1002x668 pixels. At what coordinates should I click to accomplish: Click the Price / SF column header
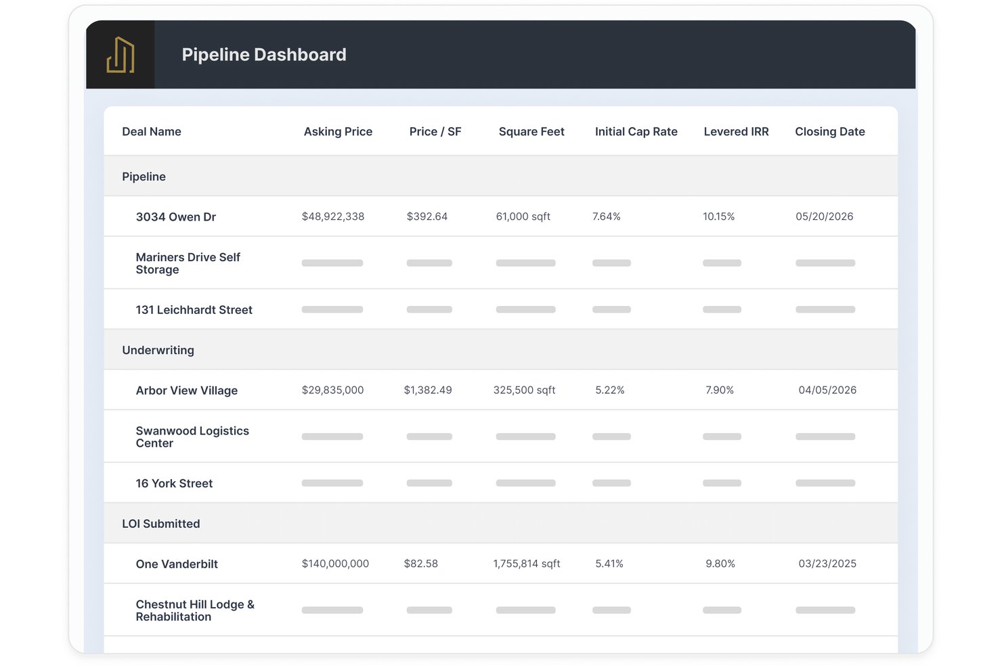click(x=435, y=132)
